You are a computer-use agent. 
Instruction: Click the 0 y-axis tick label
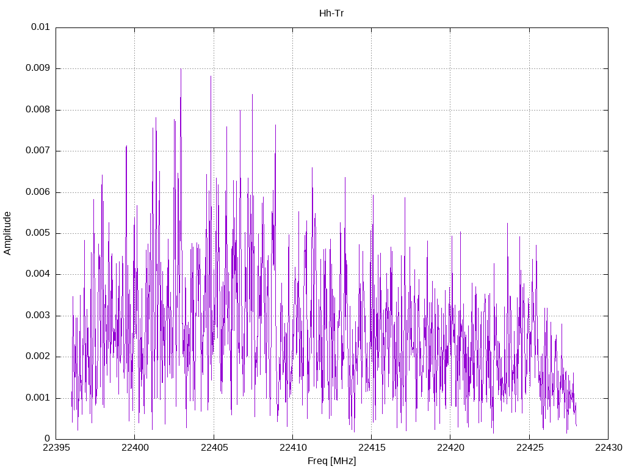[x=48, y=438]
